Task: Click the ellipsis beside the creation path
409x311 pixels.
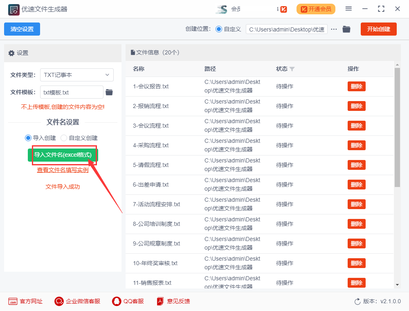Action: pos(335,29)
